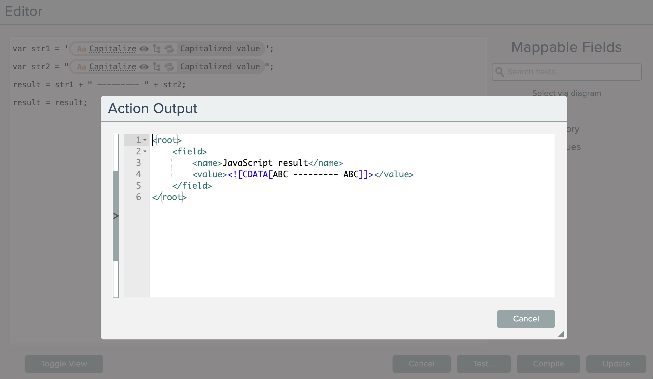This screenshot has width=653, height=379.
Task: Click the tree diagram icon in str2 chip
Action: coord(157,67)
